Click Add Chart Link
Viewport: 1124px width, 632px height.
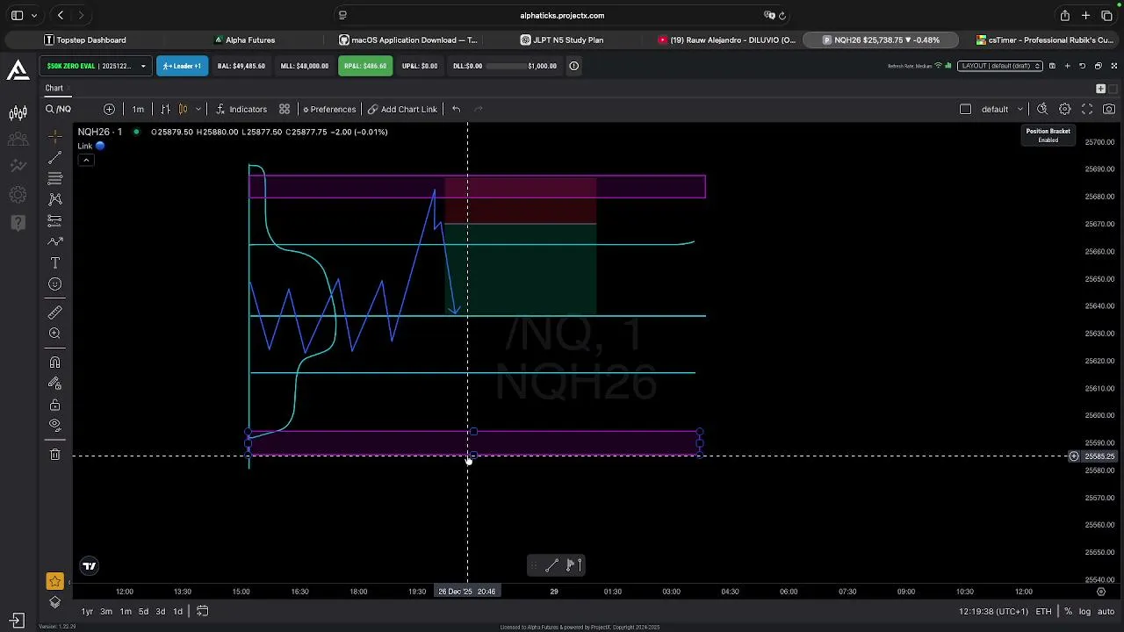[402, 109]
